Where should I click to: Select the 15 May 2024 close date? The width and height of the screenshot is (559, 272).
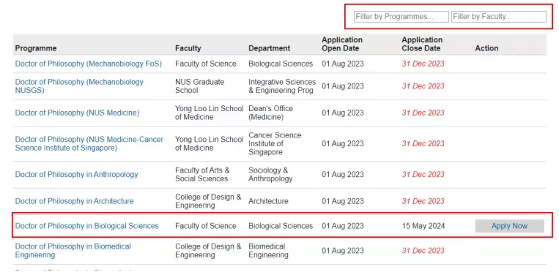tap(423, 226)
